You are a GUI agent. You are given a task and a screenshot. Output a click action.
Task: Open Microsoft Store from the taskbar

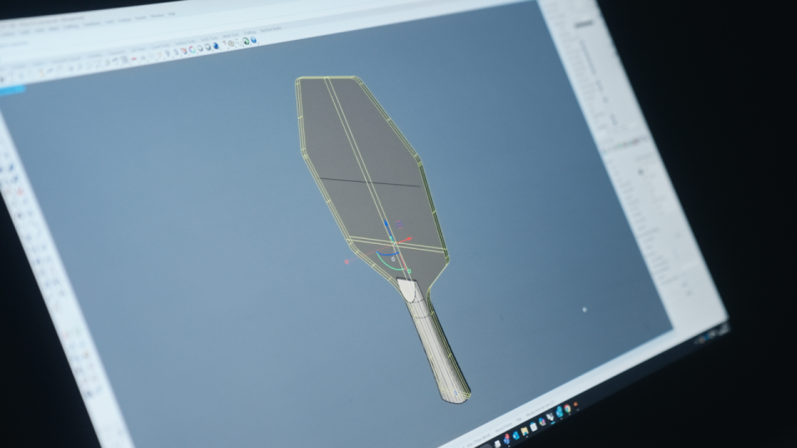click(x=534, y=427)
